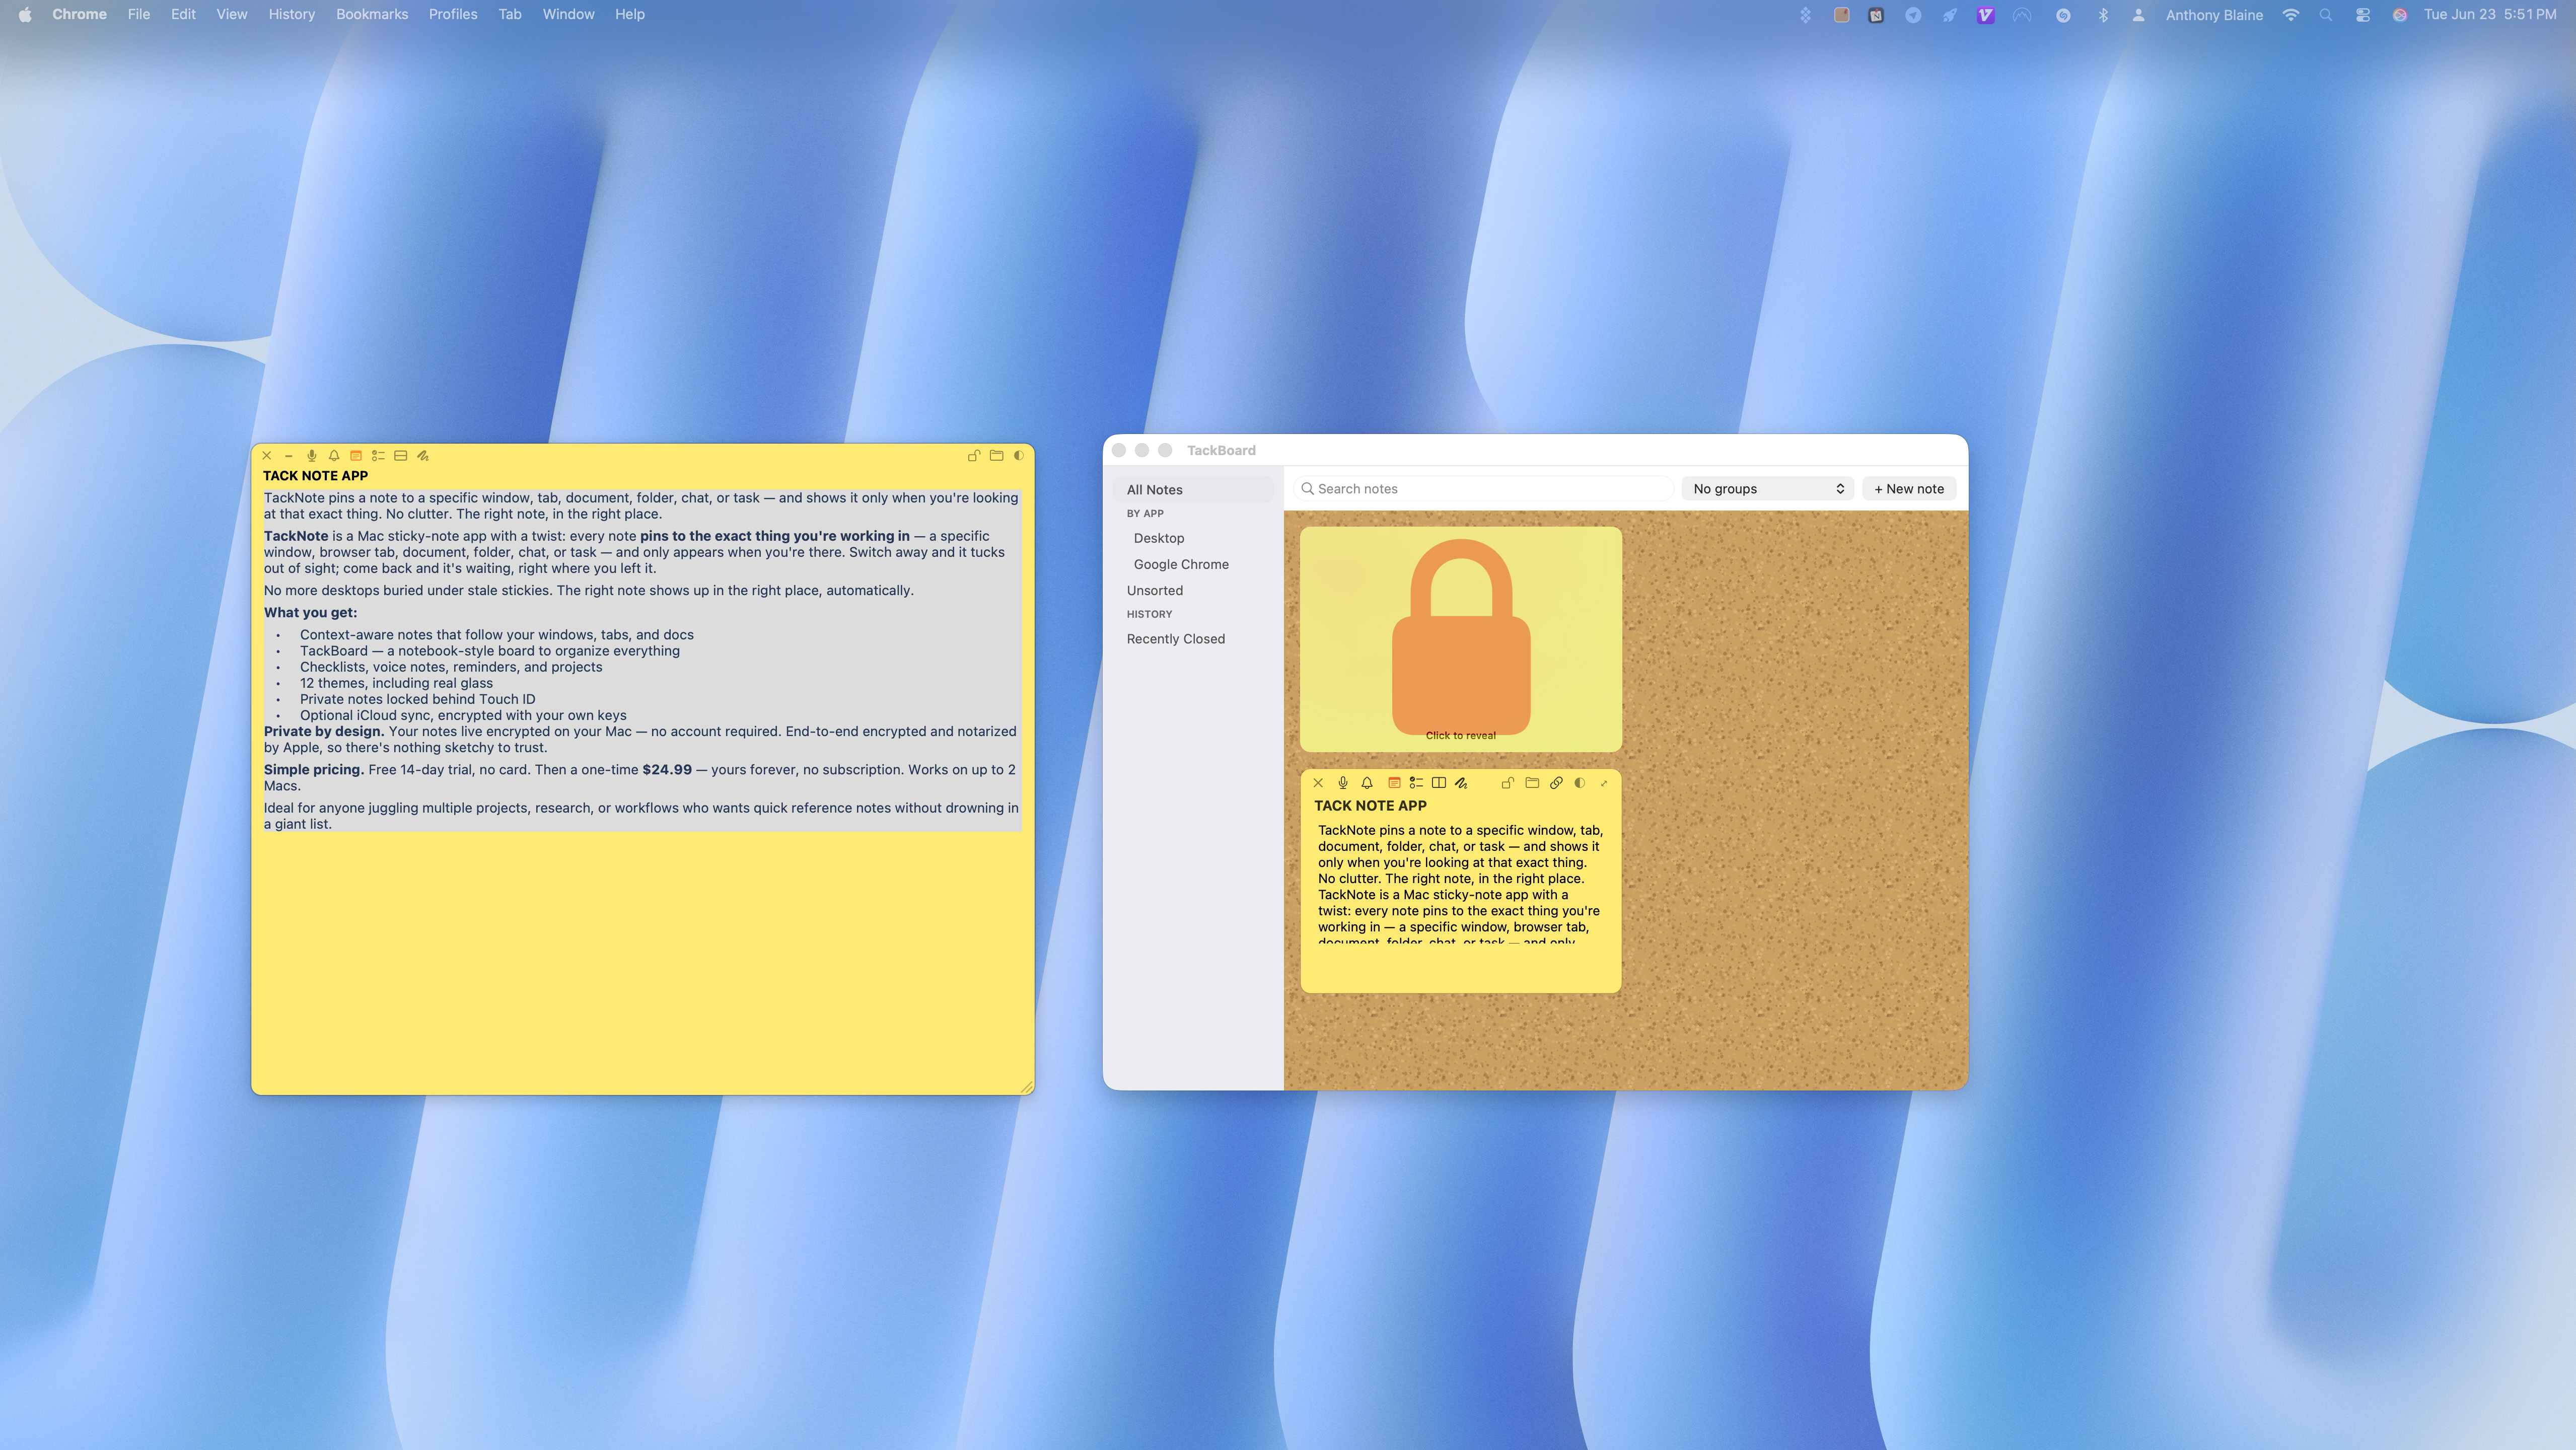Open the Window menu
The height and width of the screenshot is (1450, 2576).
click(x=568, y=14)
